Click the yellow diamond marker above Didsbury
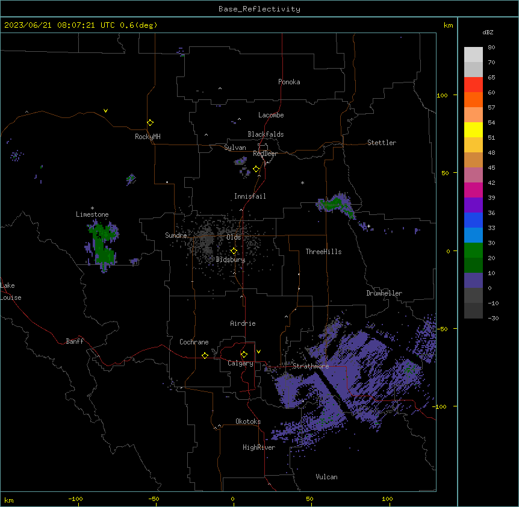Viewport: 519px width, 507px height. (x=234, y=251)
